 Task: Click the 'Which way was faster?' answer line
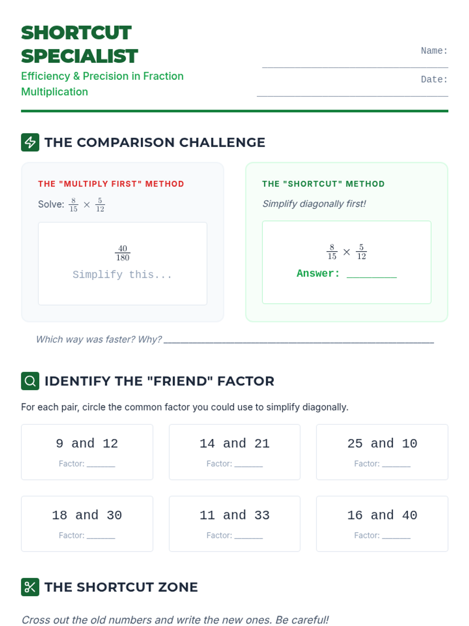coord(299,340)
